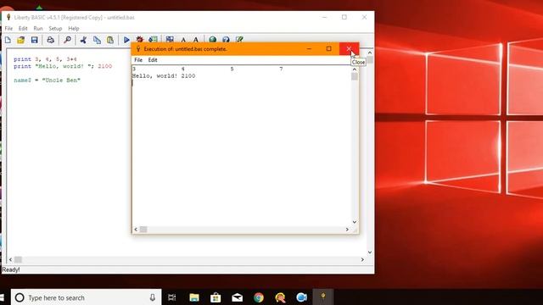Click the line printing "Hello, world! "; 2100
543x305 pixels.
point(63,66)
